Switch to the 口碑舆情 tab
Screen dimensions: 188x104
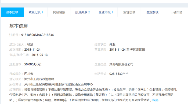[x=176, y=12]
